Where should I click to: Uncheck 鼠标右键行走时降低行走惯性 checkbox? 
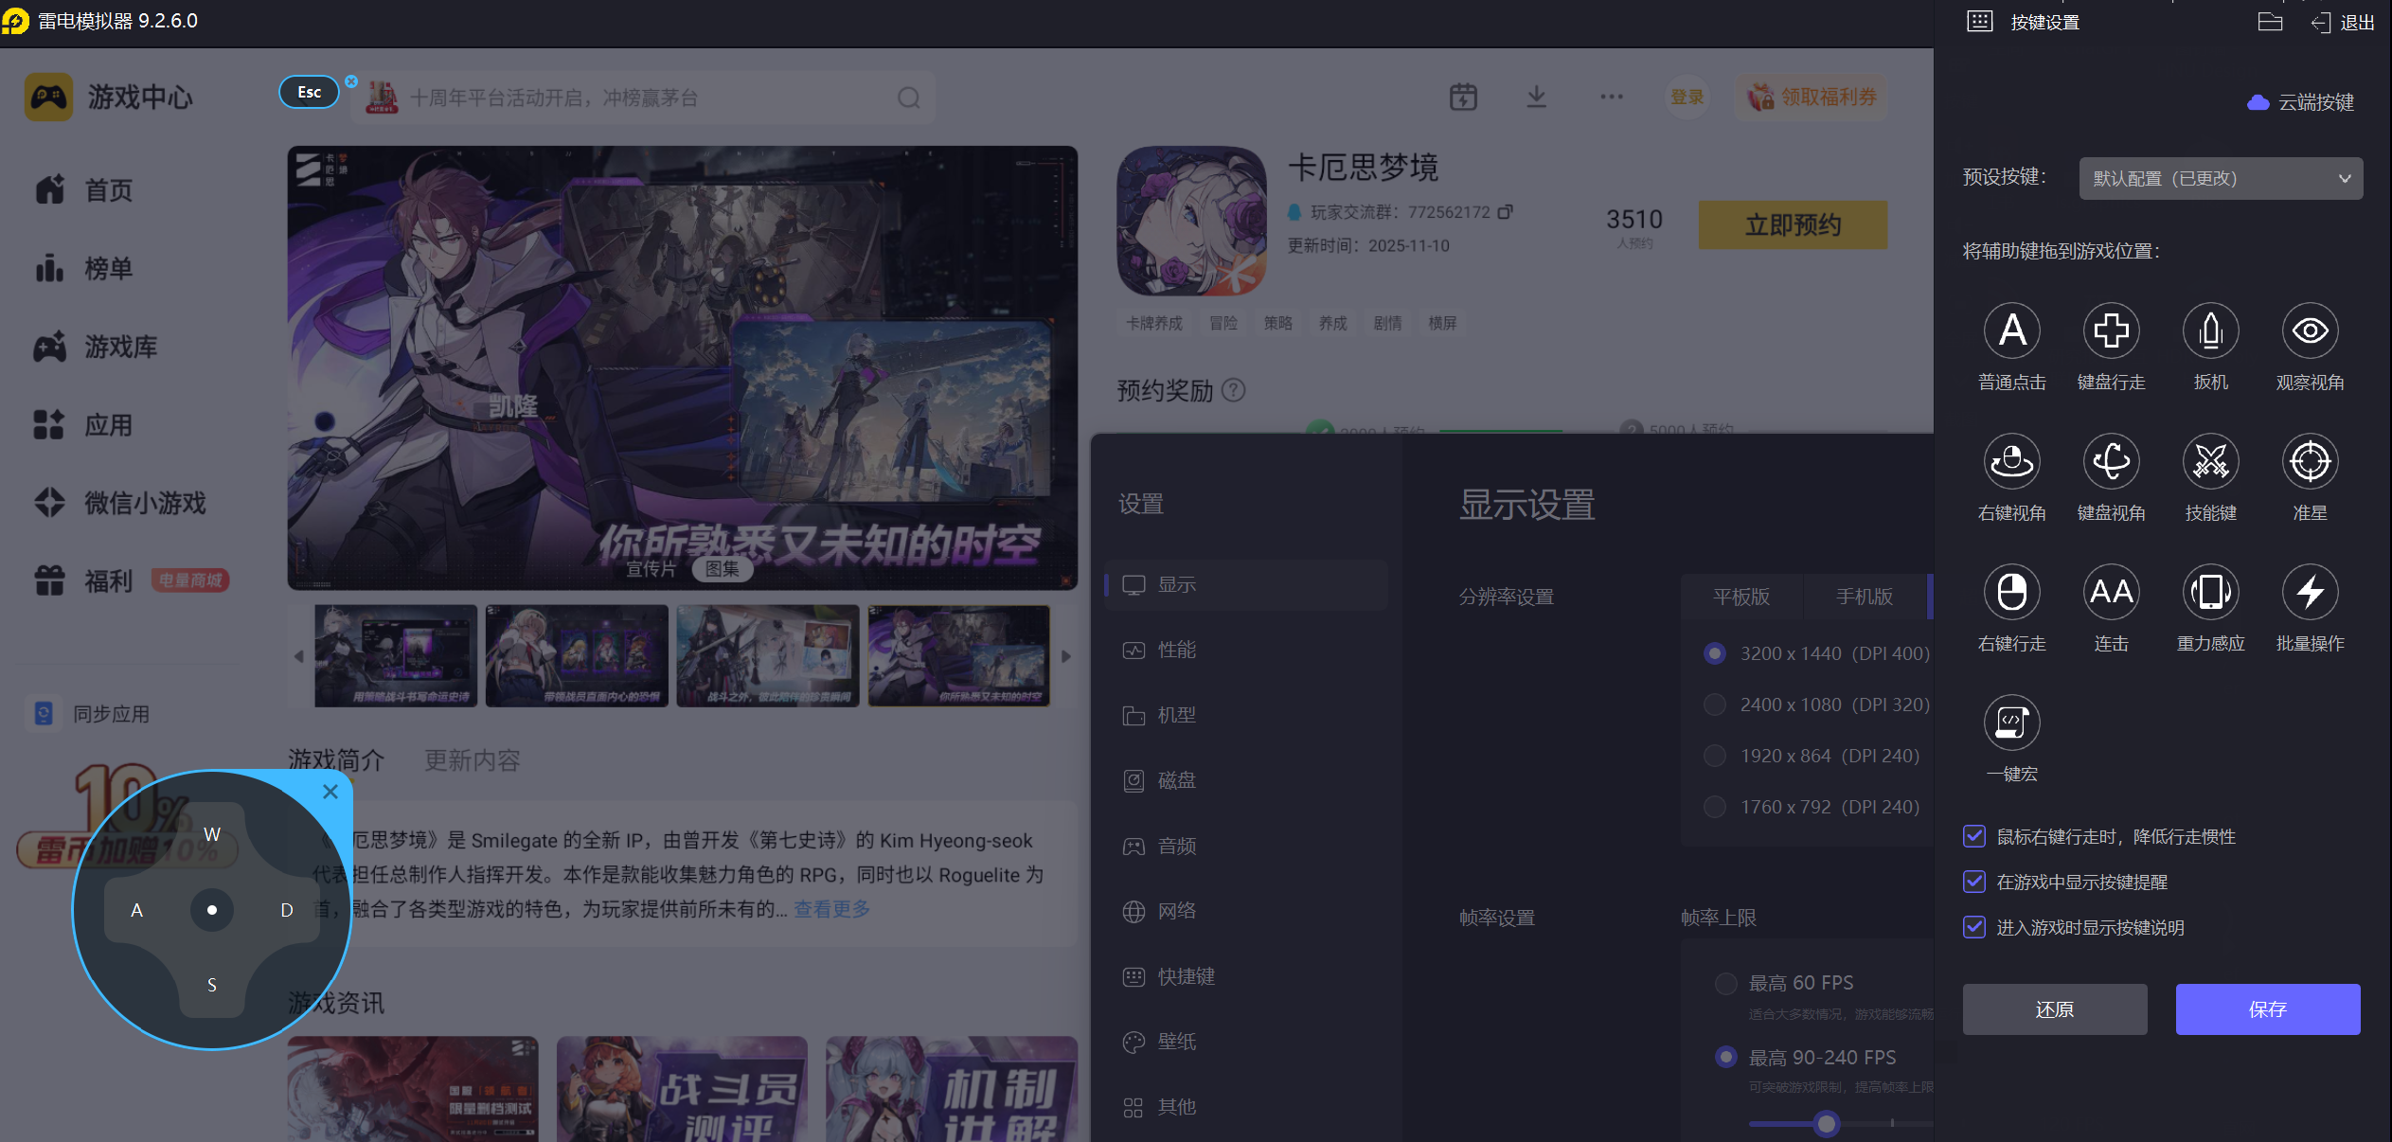point(1974,836)
